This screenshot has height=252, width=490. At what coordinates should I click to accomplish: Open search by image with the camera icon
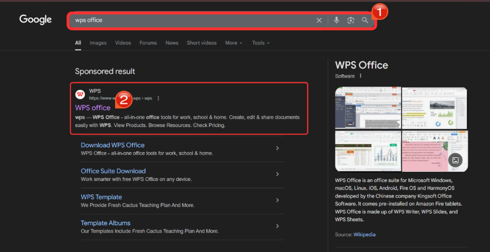351,20
